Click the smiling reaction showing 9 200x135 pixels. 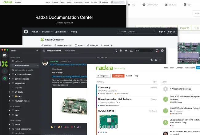60,127
